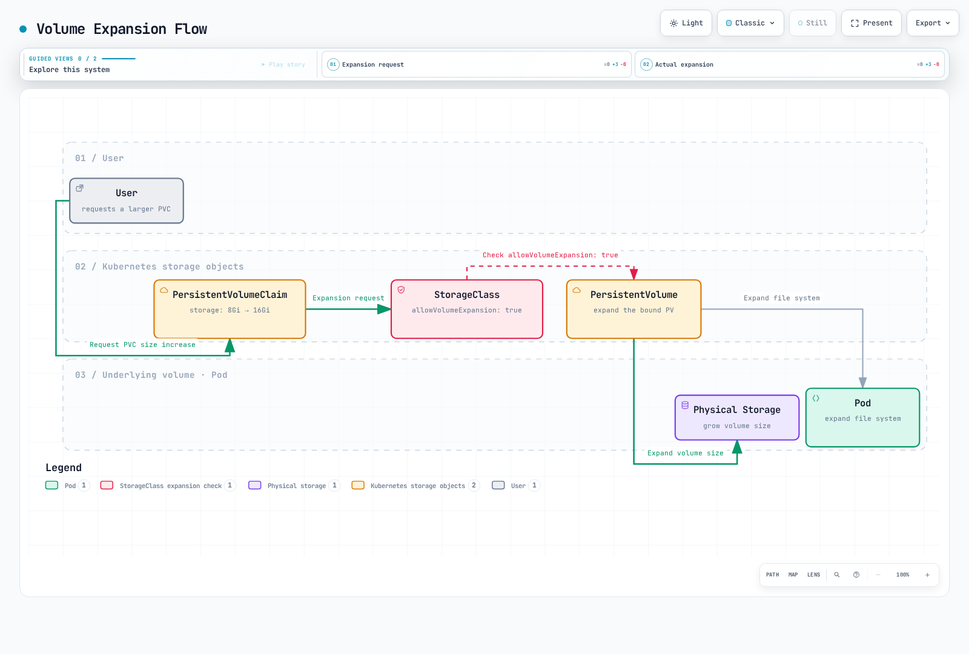Open the Export dropdown menu
The height and width of the screenshot is (654, 969).
[x=933, y=23]
